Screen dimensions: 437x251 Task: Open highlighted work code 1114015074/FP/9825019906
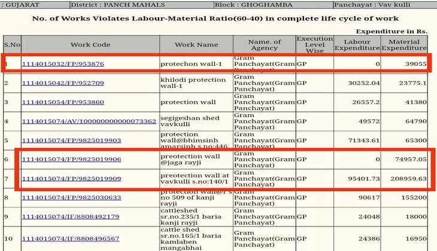(x=71, y=160)
